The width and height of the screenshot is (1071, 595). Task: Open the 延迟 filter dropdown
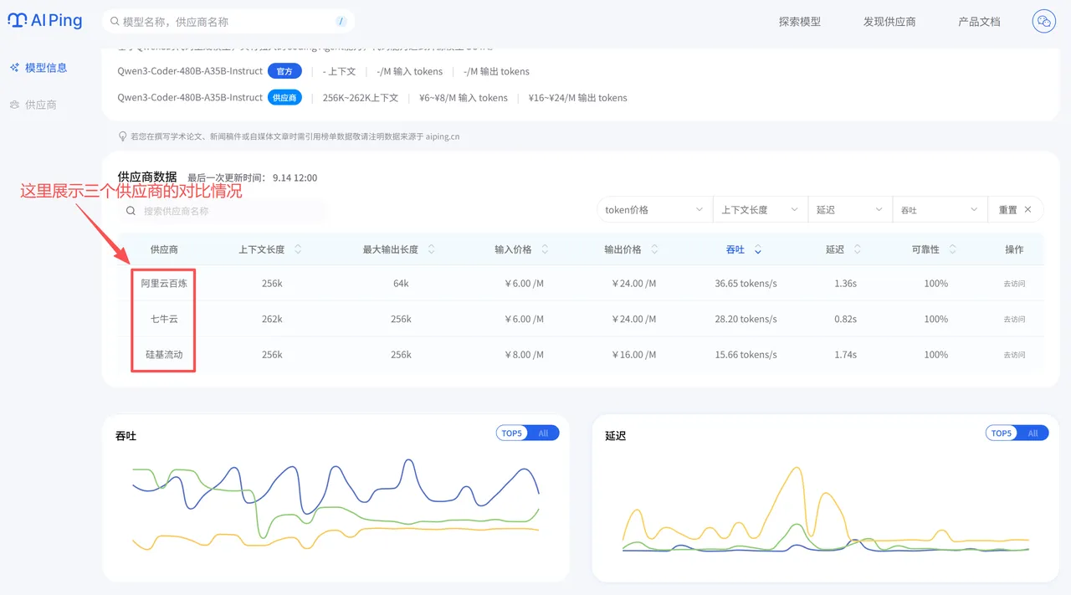849,210
